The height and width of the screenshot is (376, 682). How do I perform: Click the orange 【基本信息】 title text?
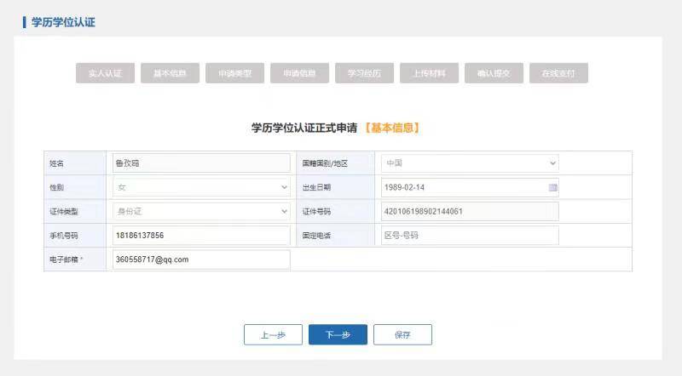coord(392,128)
